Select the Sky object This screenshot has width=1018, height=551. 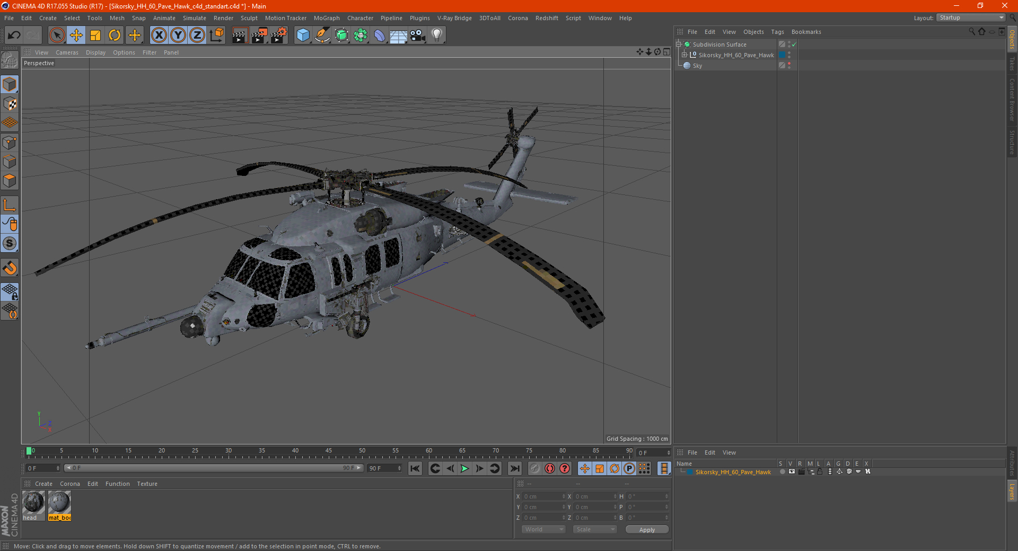(697, 66)
